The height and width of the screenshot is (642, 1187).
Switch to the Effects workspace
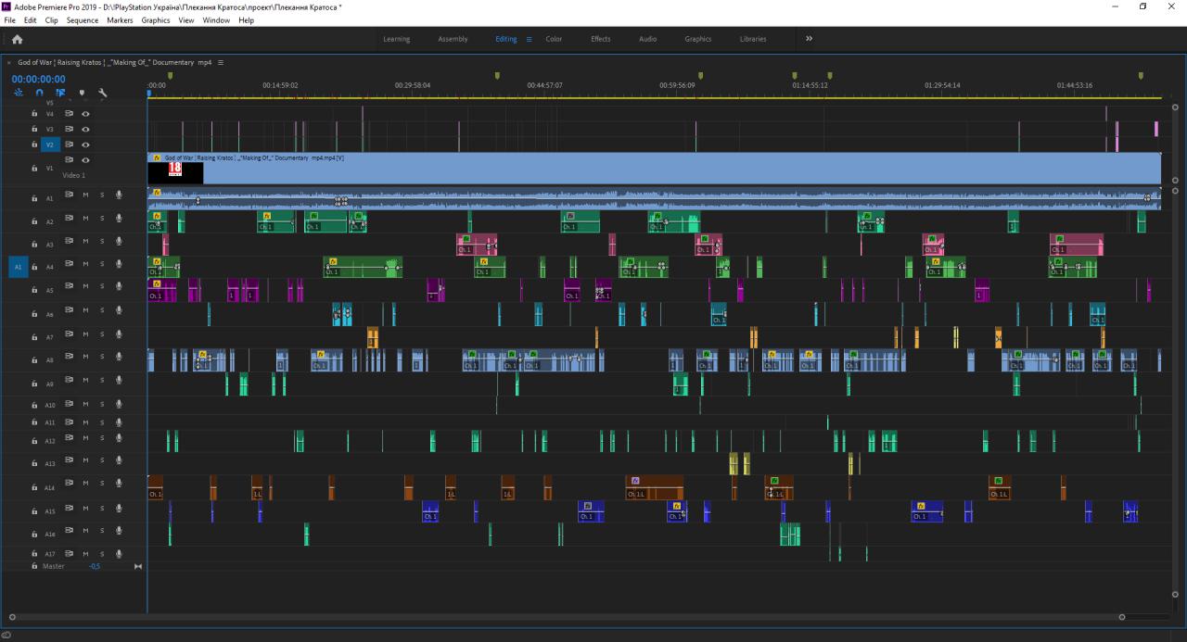[x=601, y=39]
